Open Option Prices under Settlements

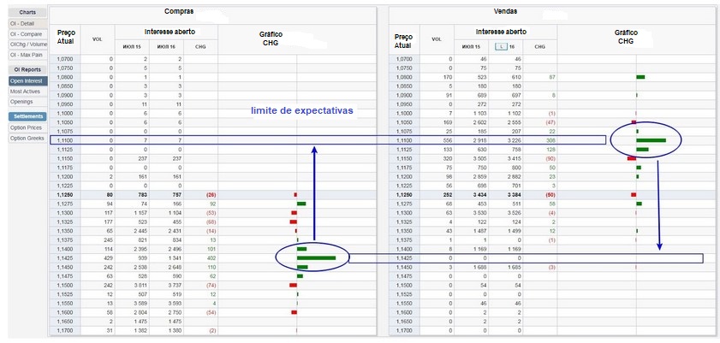pyautogui.click(x=27, y=127)
